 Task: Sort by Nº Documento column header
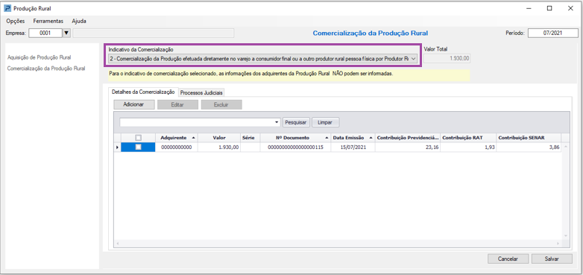(295, 137)
